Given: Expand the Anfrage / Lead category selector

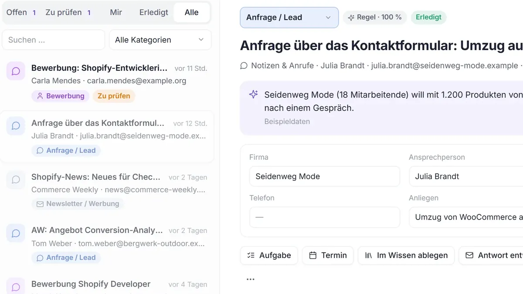Looking at the screenshot, I should [289, 17].
